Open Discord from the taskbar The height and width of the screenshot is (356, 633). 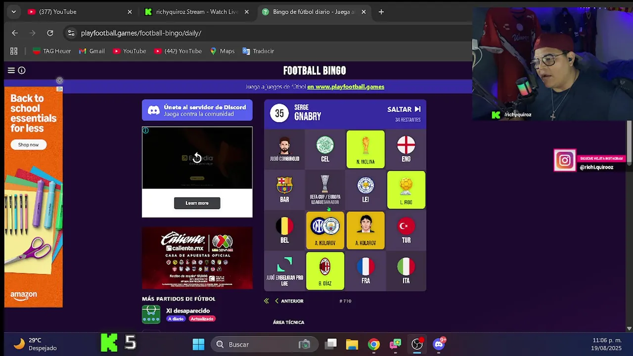point(439,344)
